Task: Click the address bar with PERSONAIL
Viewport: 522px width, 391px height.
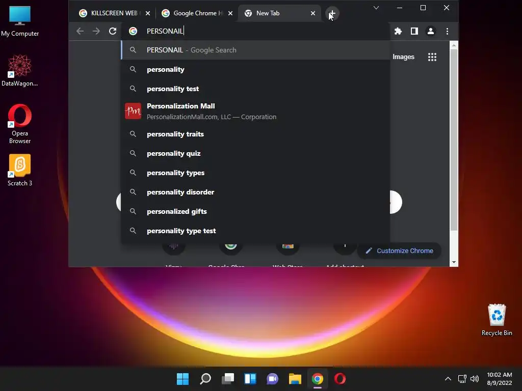Action: click(x=255, y=31)
